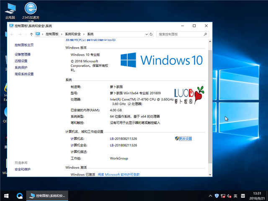Click the search magnifier icon
The height and width of the screenshot is (201, 268).
(x=205, y=34)
